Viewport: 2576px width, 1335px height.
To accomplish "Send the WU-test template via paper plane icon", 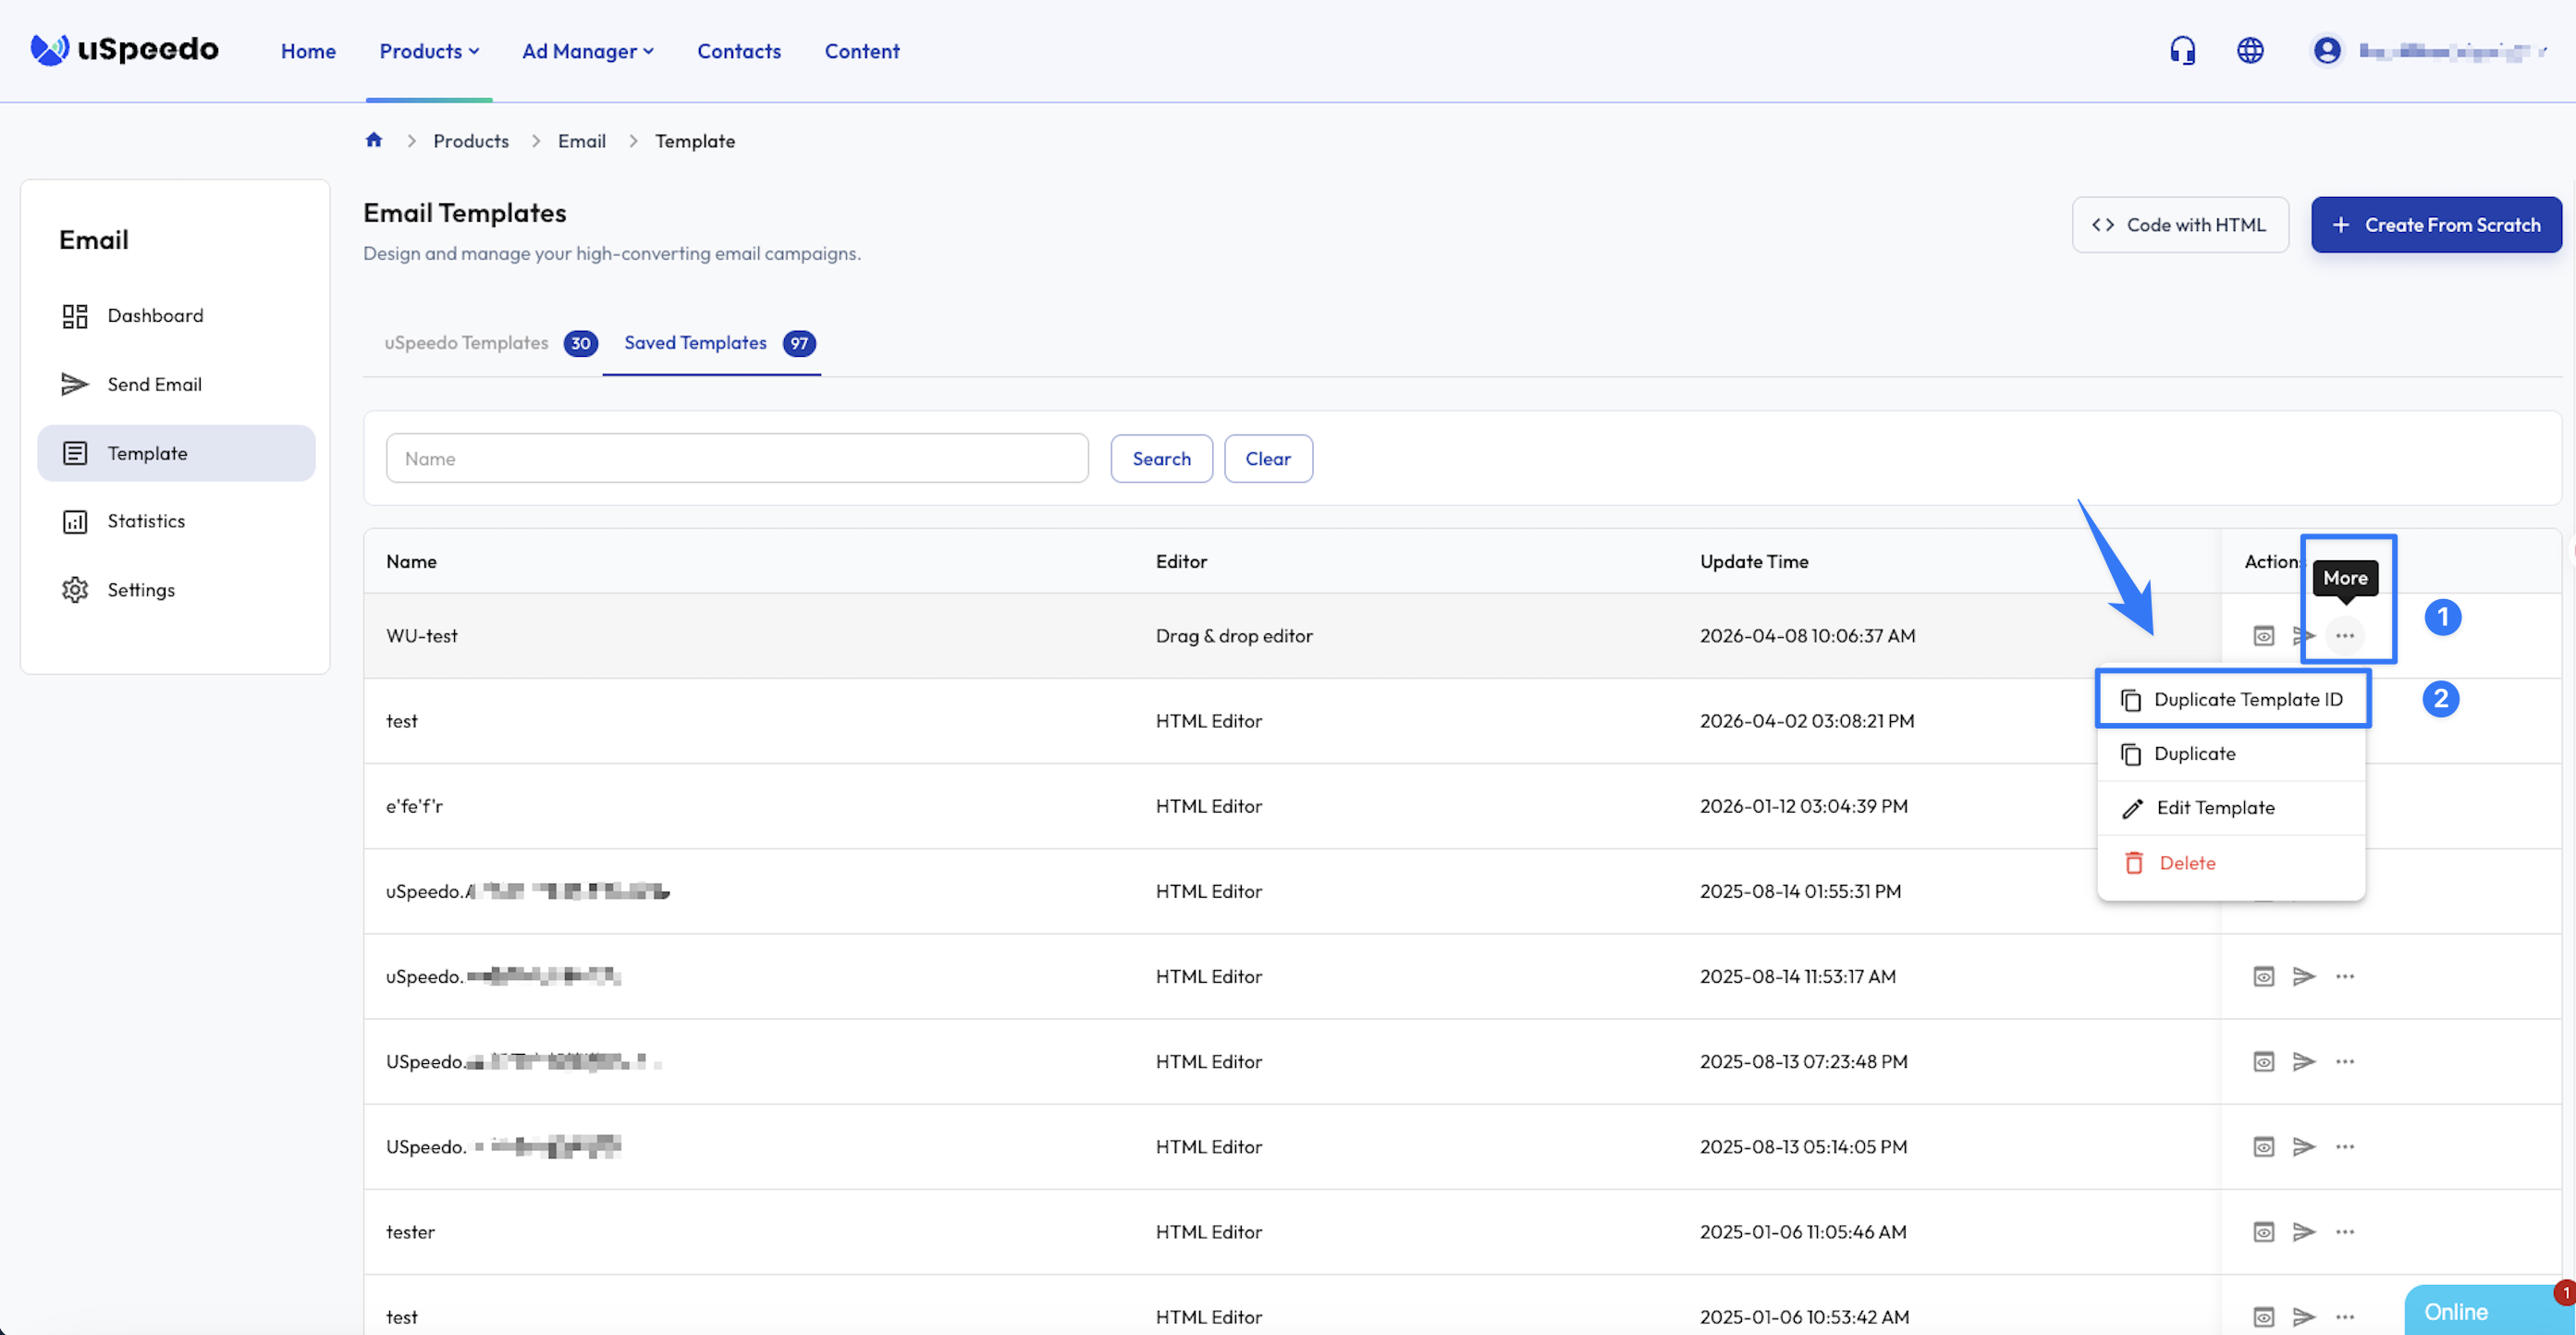I will point(2304,636).
